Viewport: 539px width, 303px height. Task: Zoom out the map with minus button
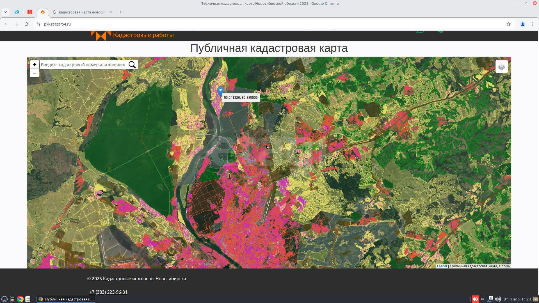click(x=35, y=73)
